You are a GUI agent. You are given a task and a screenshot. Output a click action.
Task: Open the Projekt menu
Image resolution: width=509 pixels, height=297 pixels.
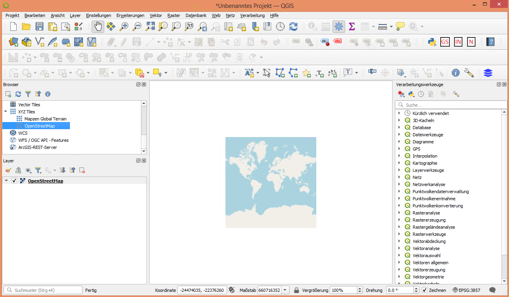click(12, 15)
